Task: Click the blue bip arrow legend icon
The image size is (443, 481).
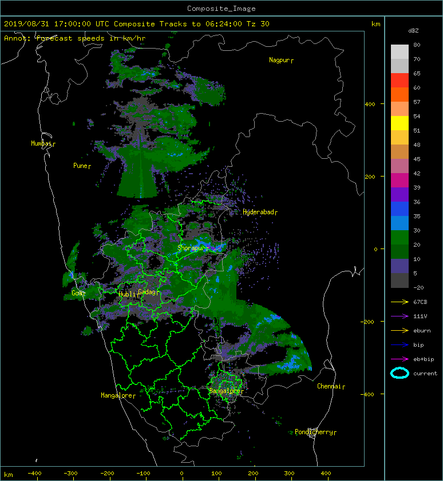Action: tap(400, 345)
